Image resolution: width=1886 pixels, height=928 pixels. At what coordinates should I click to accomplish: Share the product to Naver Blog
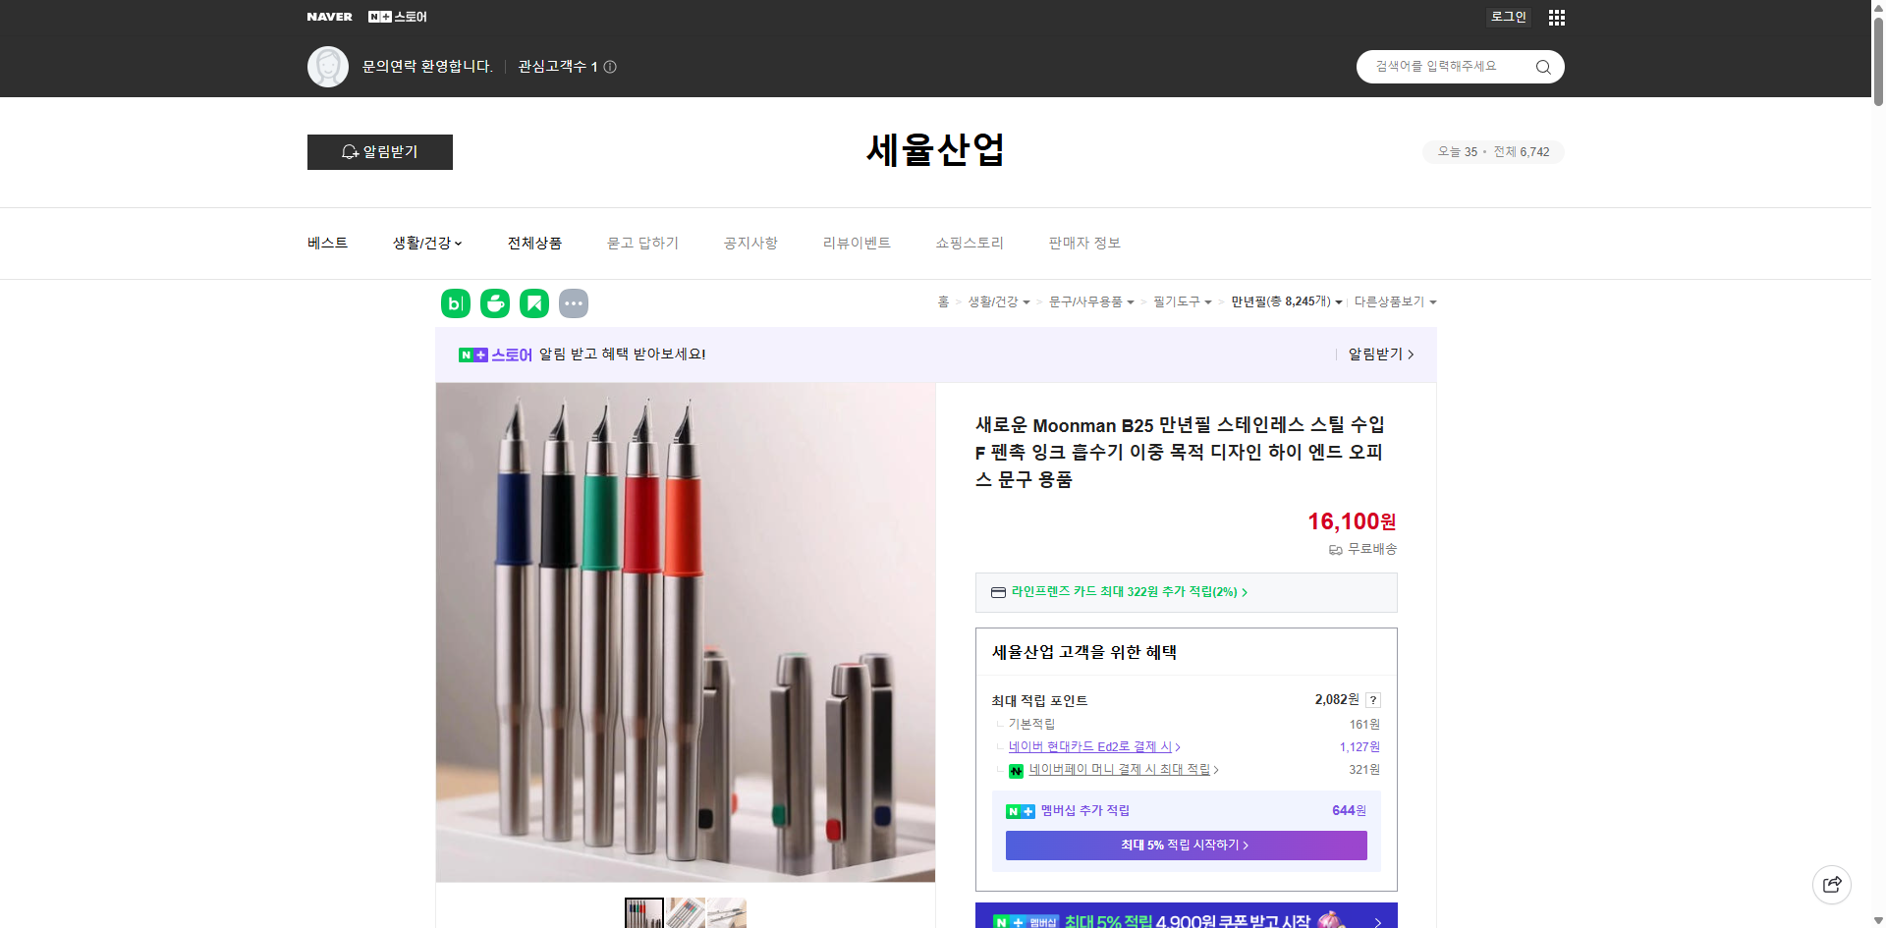(x=455, y=303)
